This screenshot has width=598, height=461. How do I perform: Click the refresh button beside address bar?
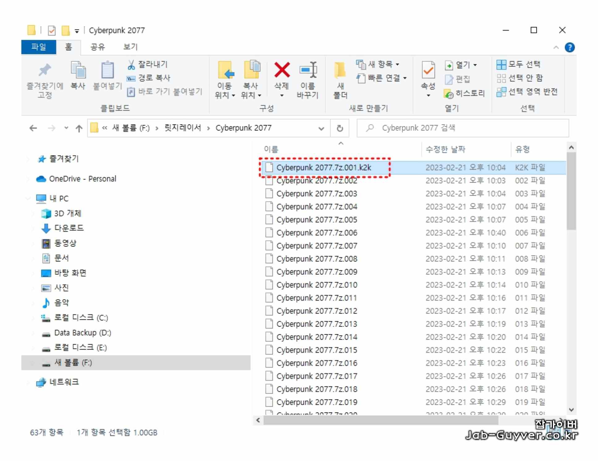coord(340,128)
